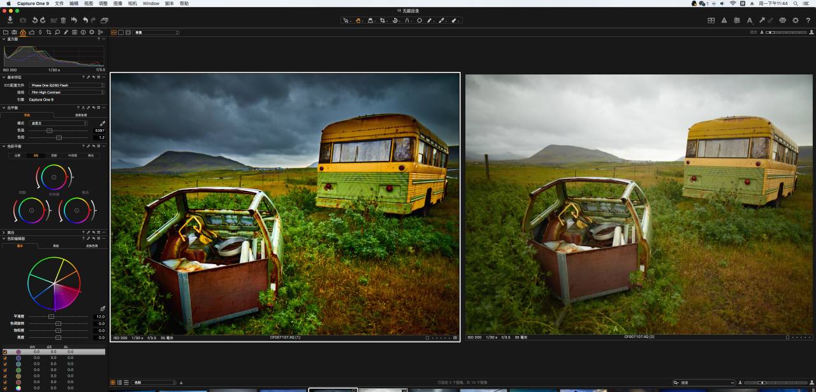
Task: Click the trash delete icon
Action: point(63,20)
